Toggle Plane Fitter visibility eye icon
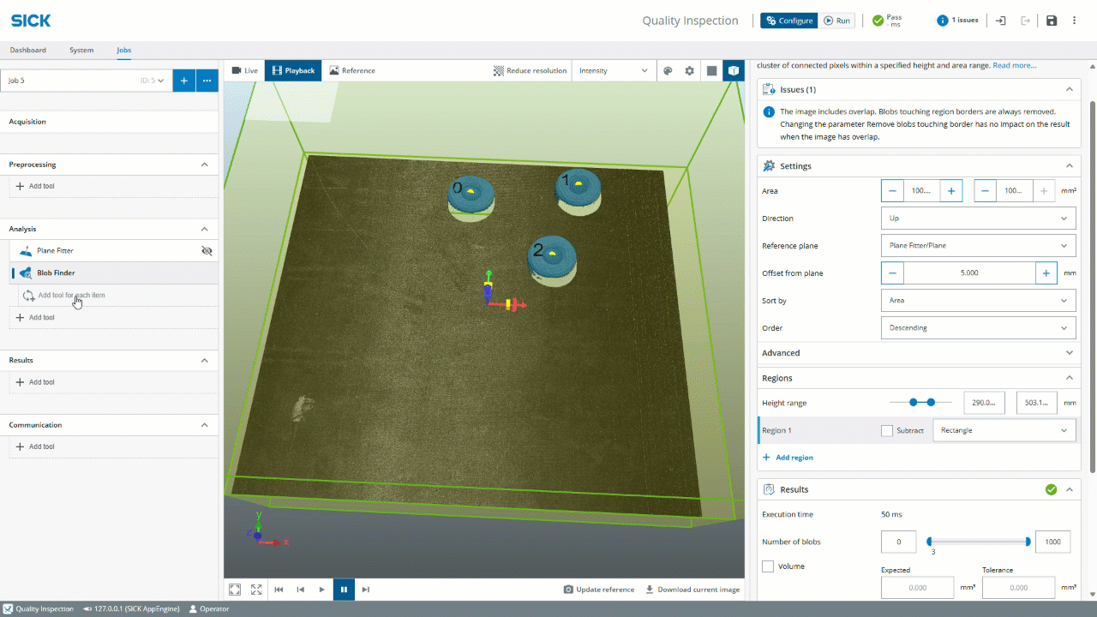Viewport: 1097px width, 617px height. click(x=206, y=251)
